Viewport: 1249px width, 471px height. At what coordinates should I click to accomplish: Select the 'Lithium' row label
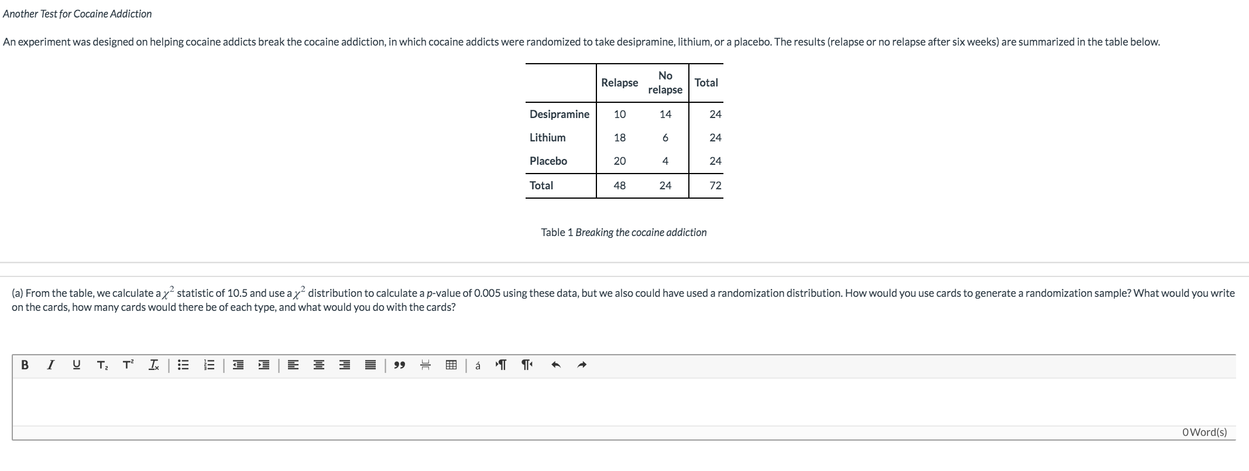pos(548,138)
